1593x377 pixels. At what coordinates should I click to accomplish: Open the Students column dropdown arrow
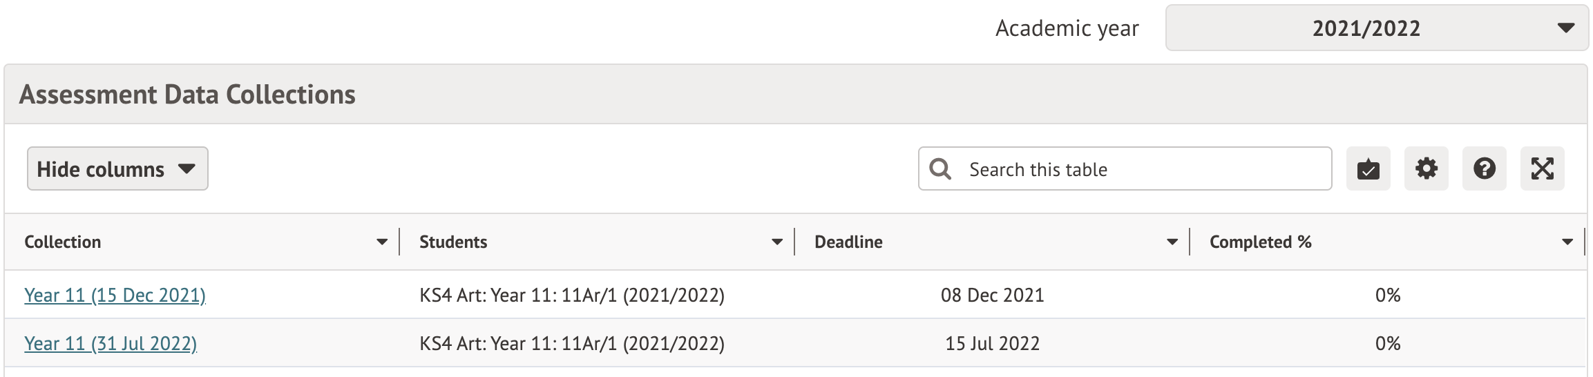click(x=777, y=242)
